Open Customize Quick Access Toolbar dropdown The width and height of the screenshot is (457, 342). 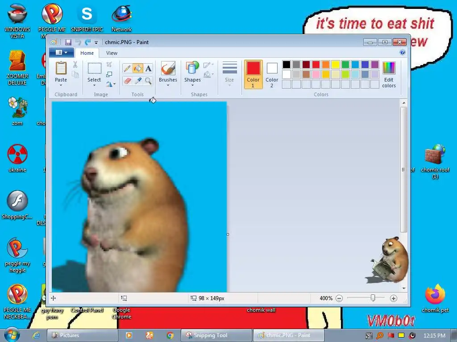coord(96,42)
